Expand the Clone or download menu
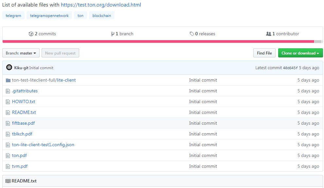The height and width of the screenshot is (188, 324). point(300,53)
